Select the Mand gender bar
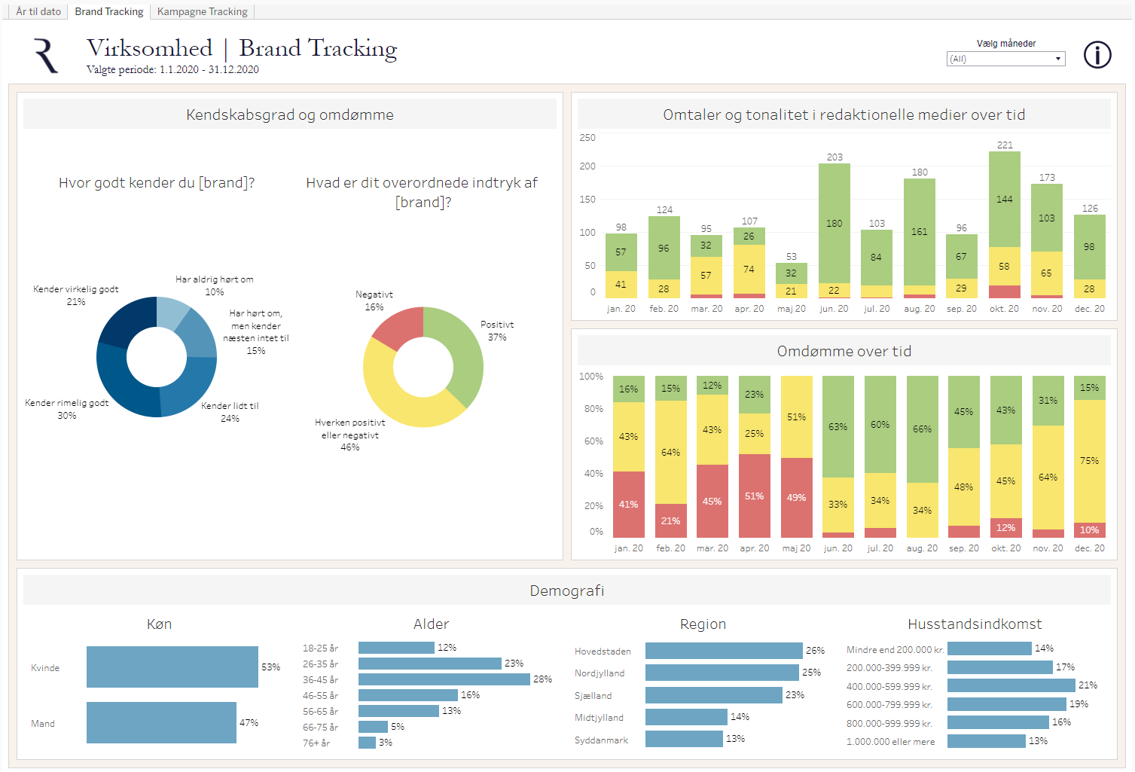The image size is (1135, 772). point(162,723)
